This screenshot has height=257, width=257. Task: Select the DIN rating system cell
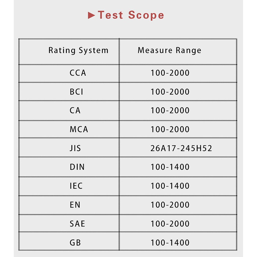tap(77, 167)
